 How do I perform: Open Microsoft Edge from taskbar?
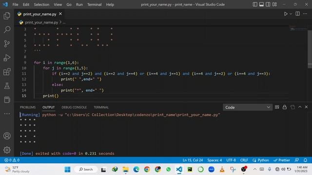(x=136, y=169)
